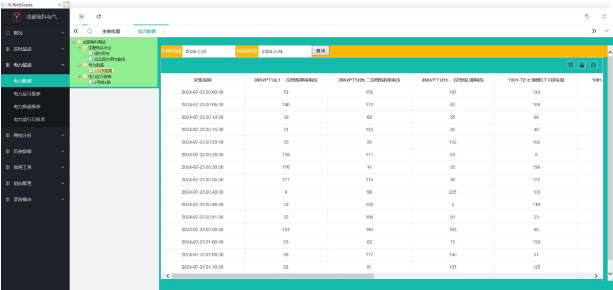Click the start date input field

coord(207,52)
